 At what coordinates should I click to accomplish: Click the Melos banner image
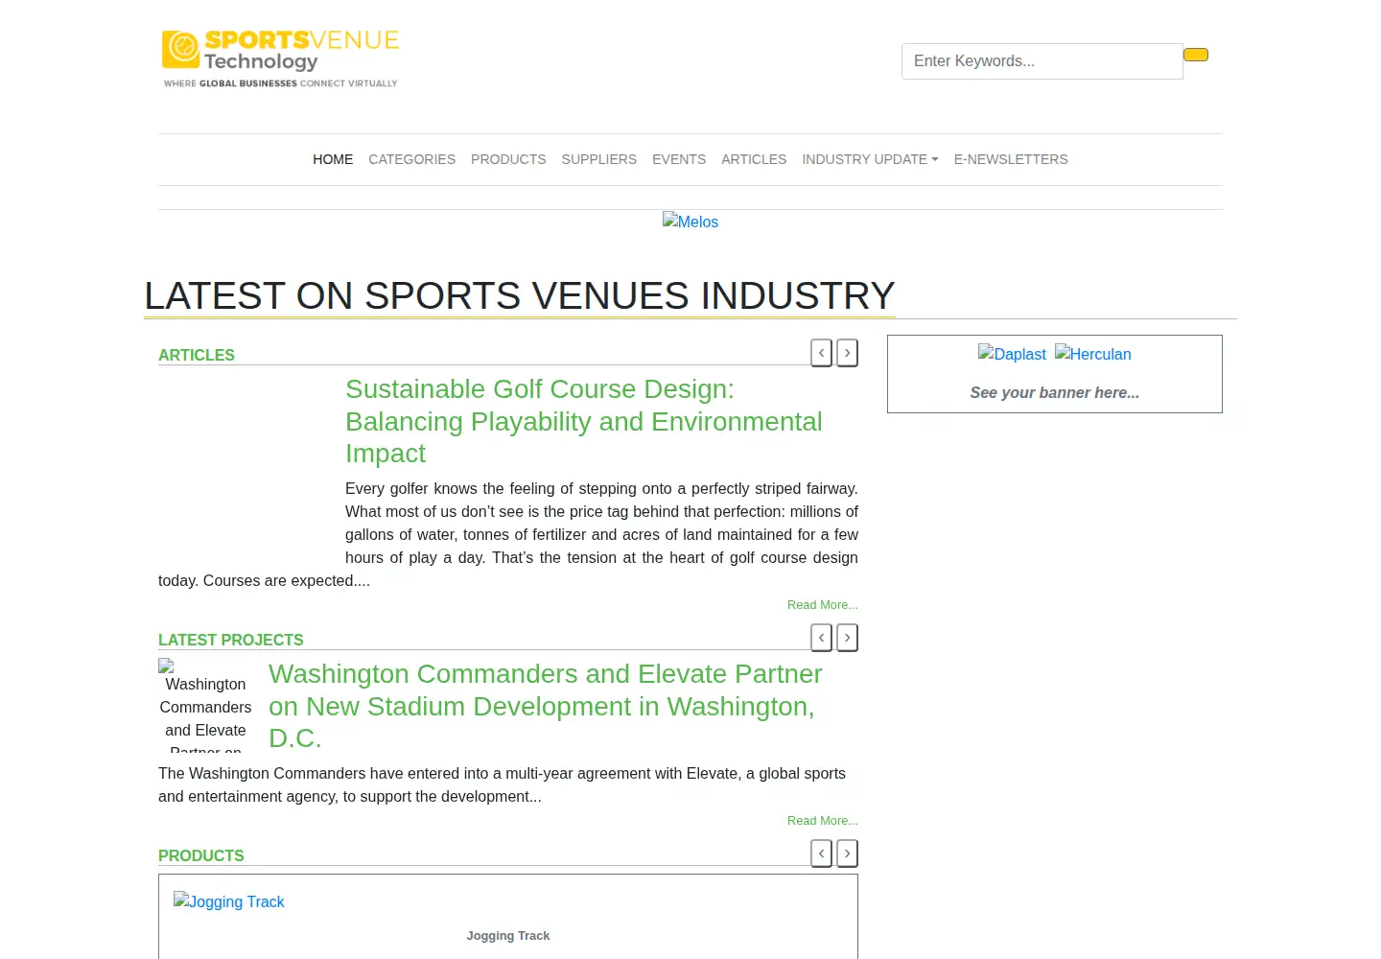click(690, 222)
